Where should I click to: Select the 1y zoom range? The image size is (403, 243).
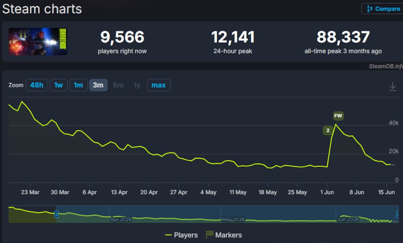(x=137, y=85)
